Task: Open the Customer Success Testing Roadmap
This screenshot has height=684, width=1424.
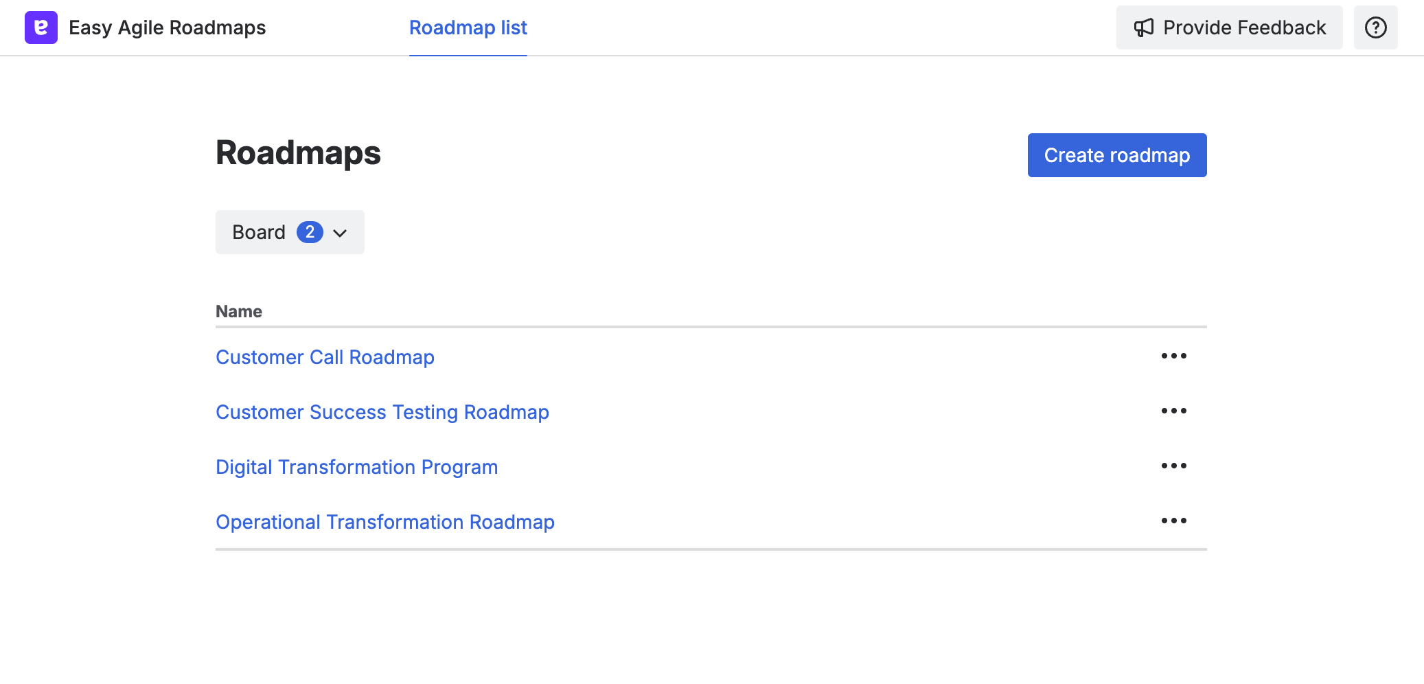Action: pos(382,412)
